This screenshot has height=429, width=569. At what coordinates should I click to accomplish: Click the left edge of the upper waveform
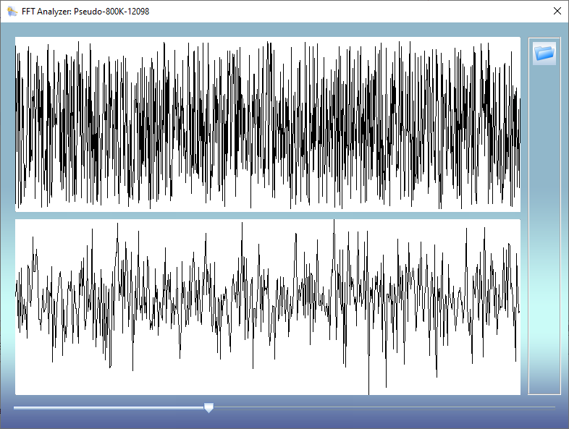point(17,124)
